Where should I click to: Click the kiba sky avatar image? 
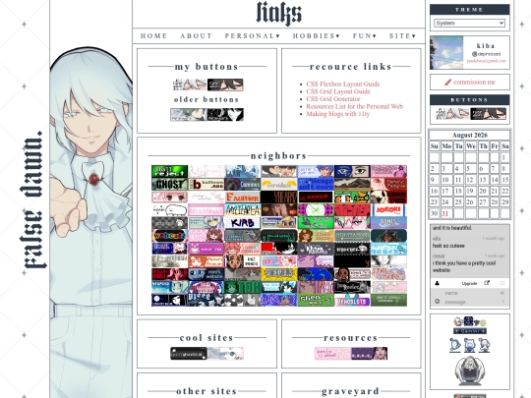[446, 53]
